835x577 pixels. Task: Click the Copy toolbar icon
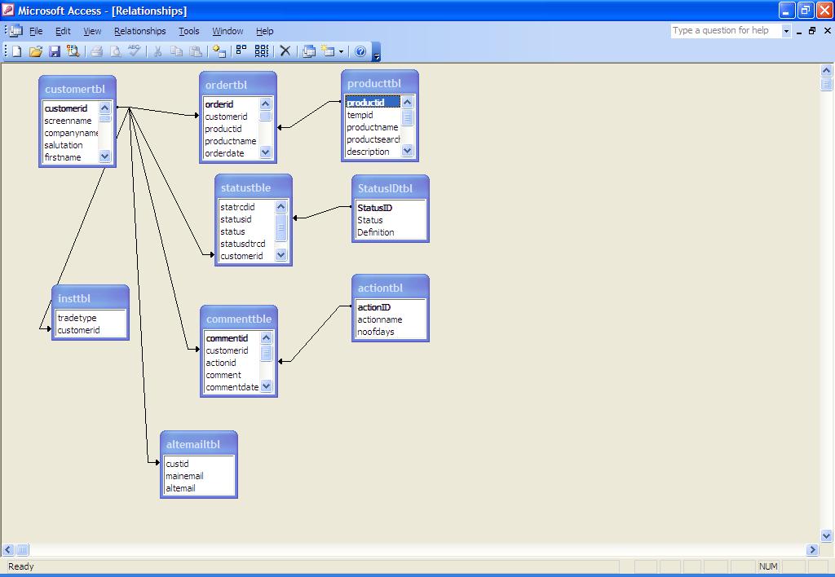tap(176, 51)
